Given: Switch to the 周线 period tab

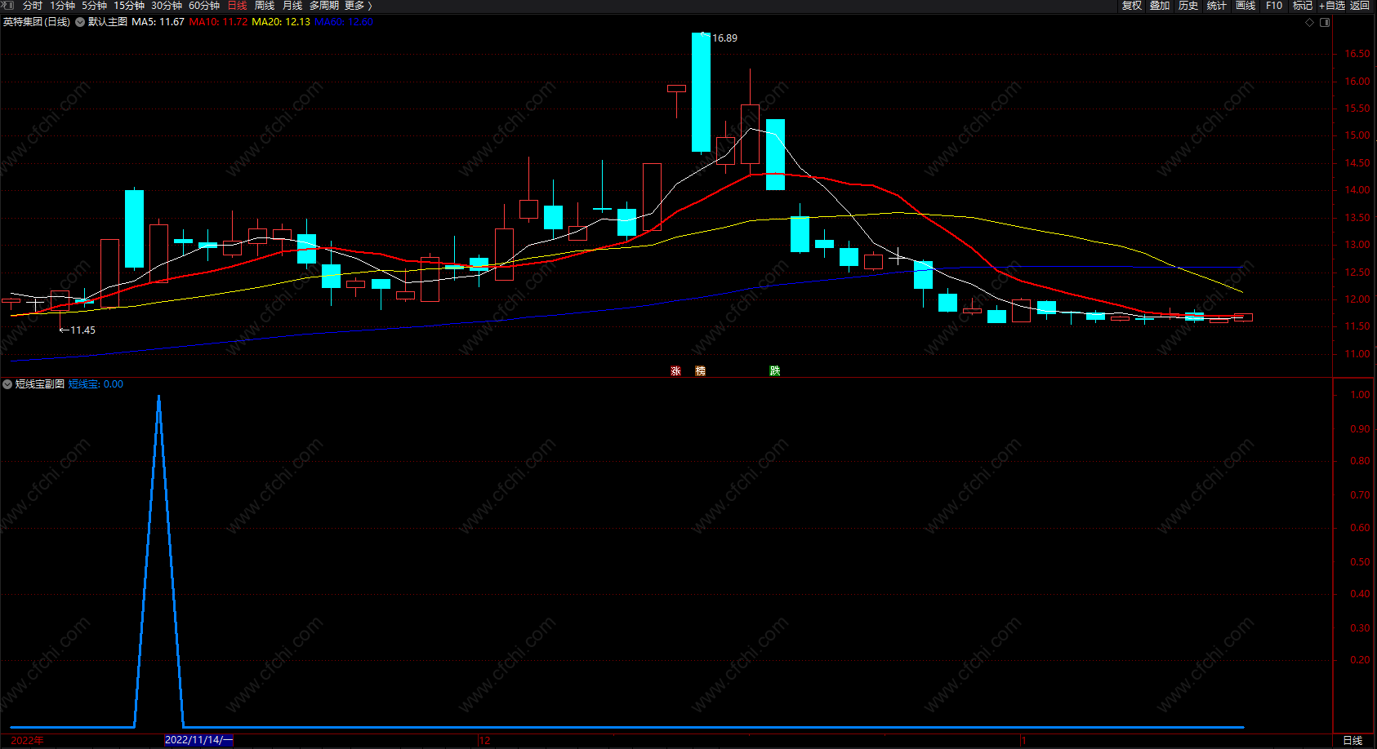Looking at the screenshot, I should (265, 6).
